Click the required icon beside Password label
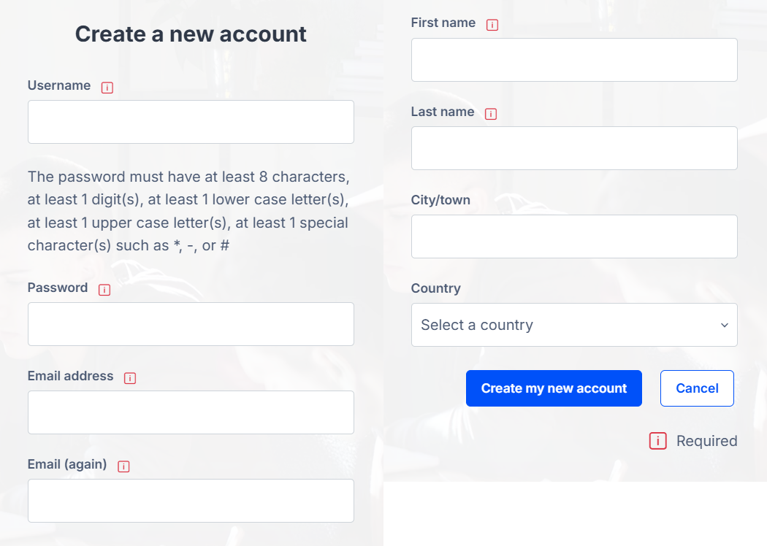767x546 pixels. pos(104,290)
